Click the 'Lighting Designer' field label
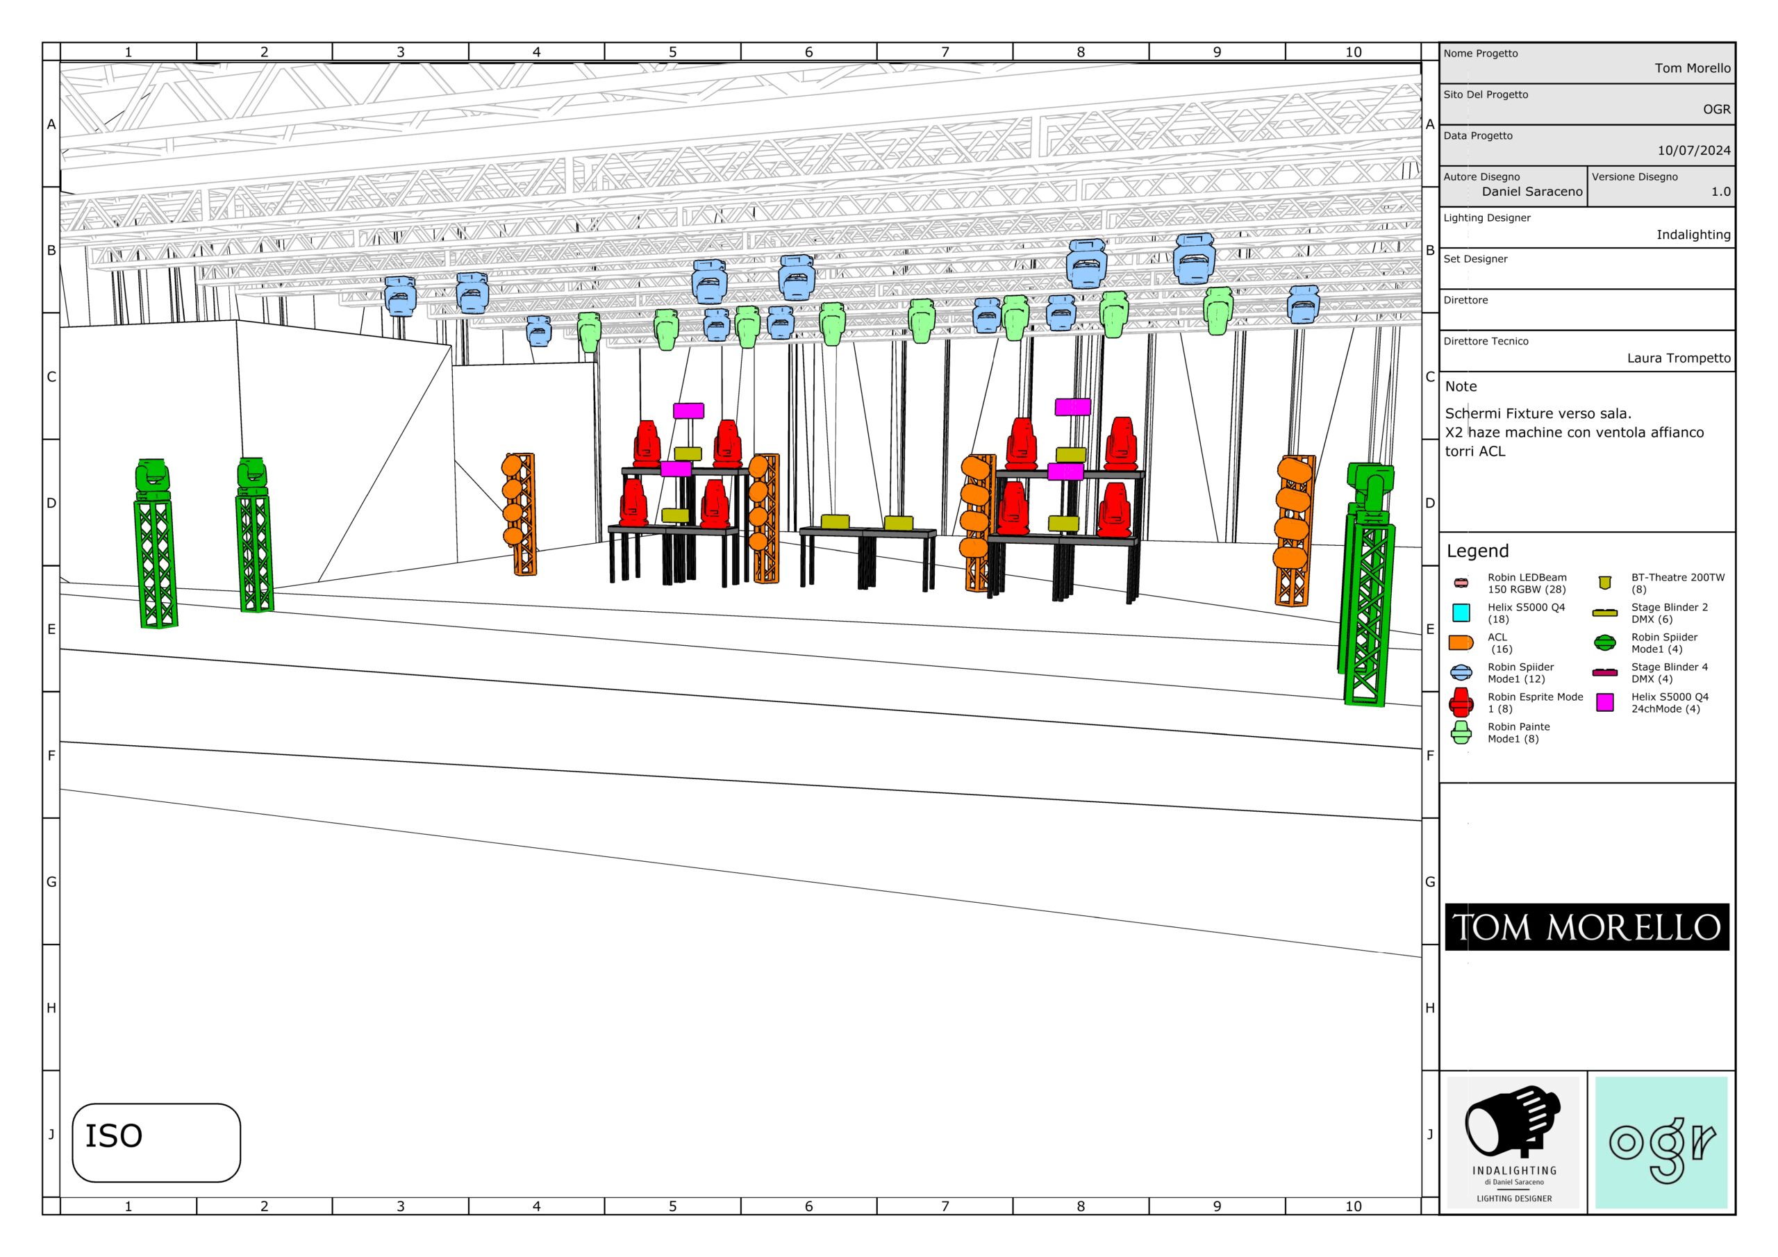 (x=1487, y=217)
